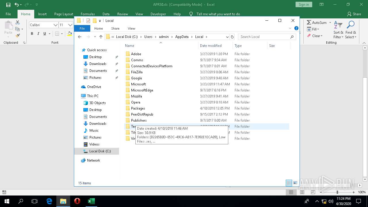Sort by the Date modified column header

[211, 46]
